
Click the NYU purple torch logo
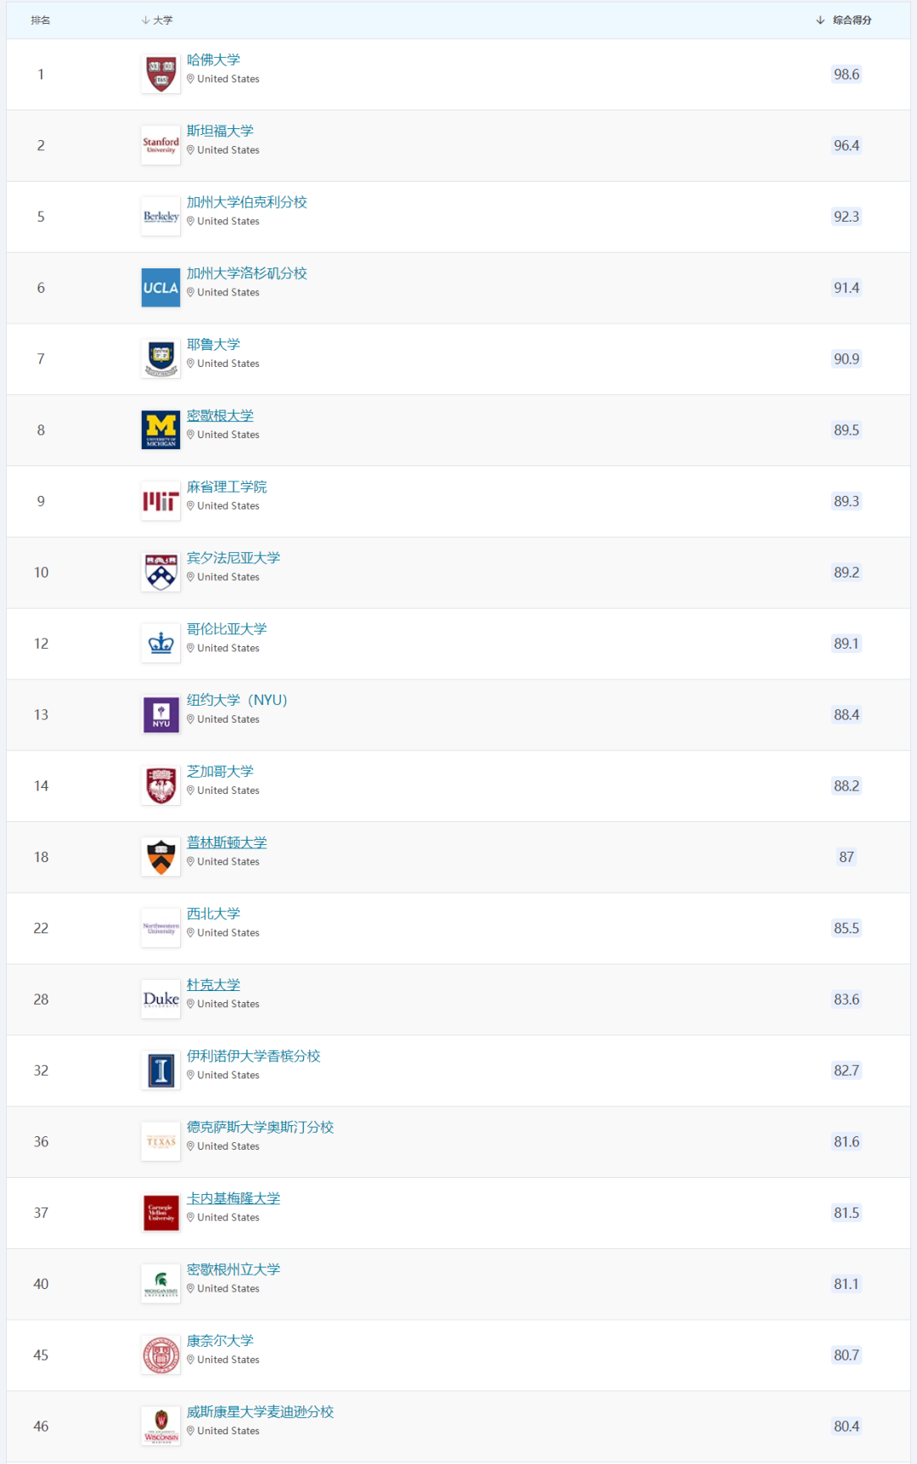160,715
